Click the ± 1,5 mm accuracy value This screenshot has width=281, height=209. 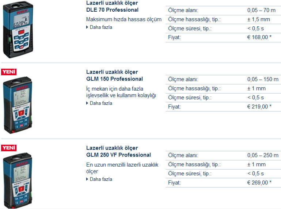[259, 19]
